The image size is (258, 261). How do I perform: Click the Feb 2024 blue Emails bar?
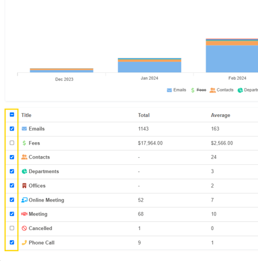coord(232,59)
